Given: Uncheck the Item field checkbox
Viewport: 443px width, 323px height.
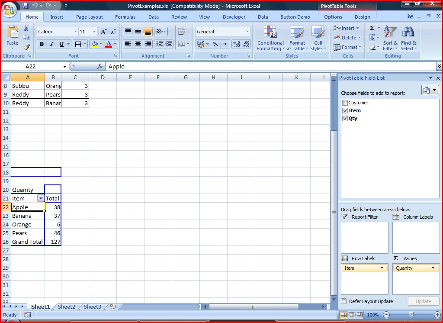Looking at the screenshot, I should (x=345, y=110).
